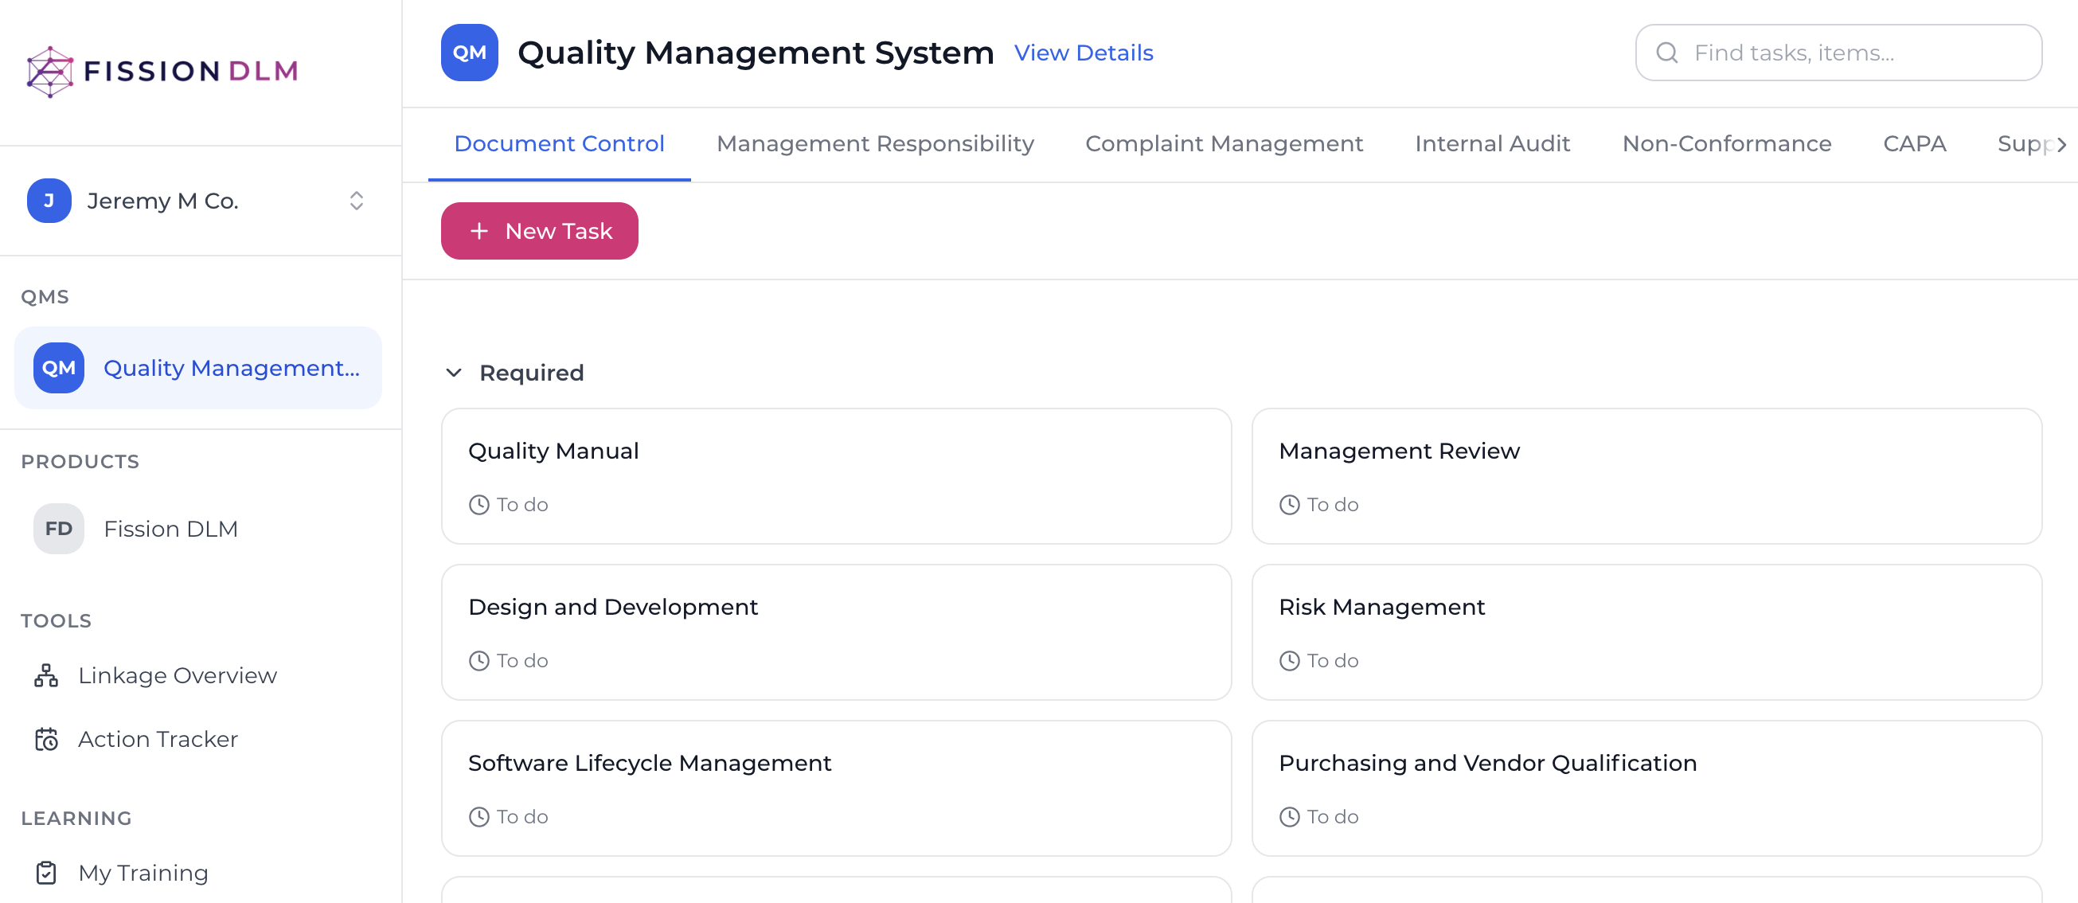The width and height of the screenshot is (2078, 903).
Task: Open the Risk Management task card
Action: pyautogui.click(x=1646, y=631)
